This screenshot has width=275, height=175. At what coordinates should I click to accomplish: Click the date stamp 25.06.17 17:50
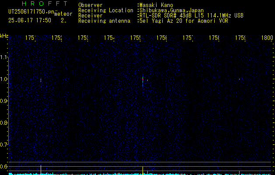click(30, 21)
